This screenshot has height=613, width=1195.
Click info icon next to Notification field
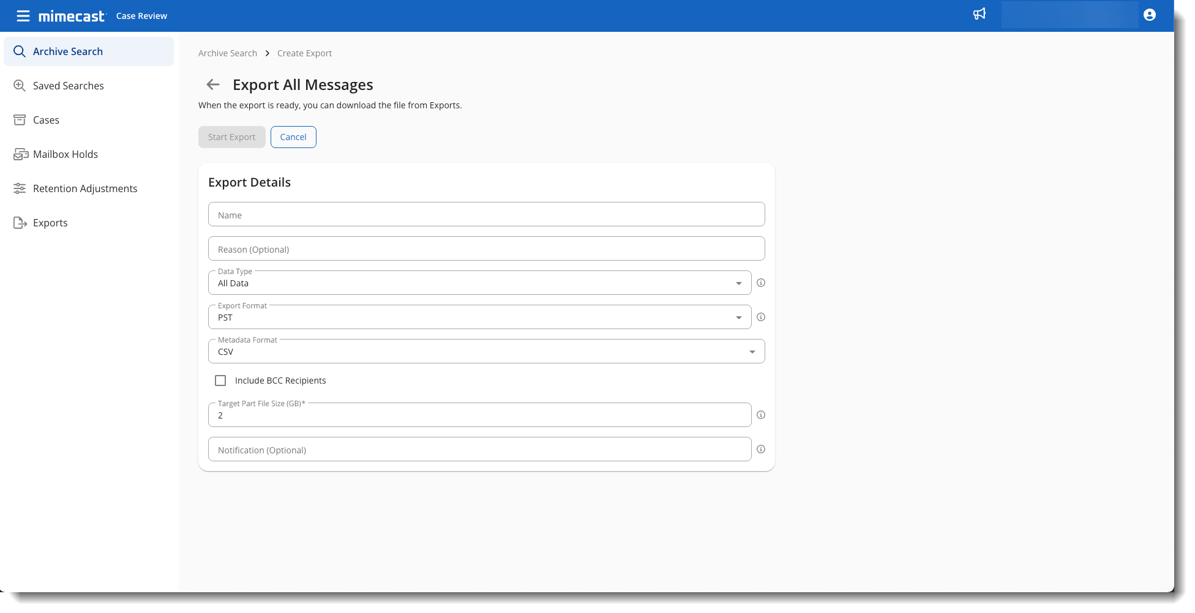coord(761,449)
